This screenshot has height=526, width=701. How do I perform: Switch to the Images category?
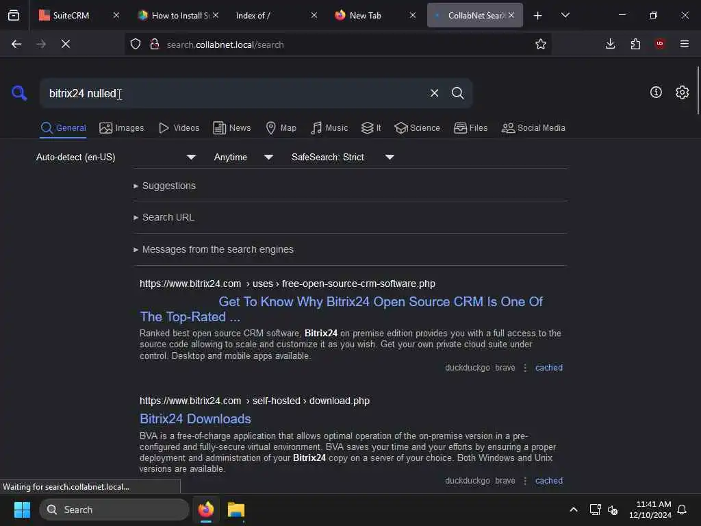click(122, 128)
